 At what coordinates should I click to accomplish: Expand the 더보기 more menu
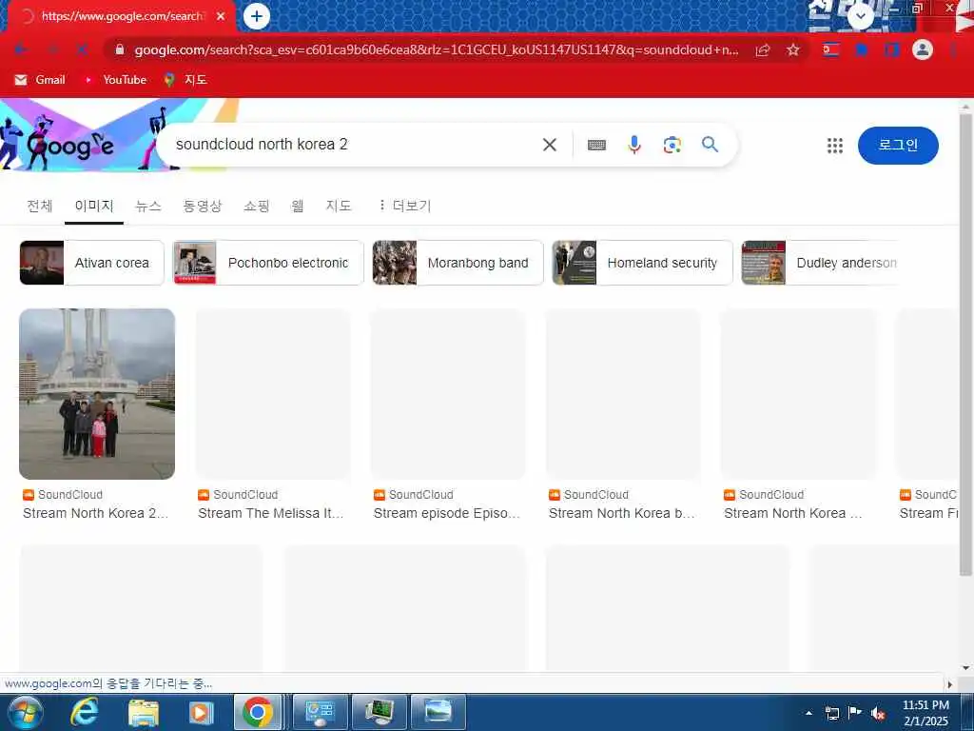click(404, 206)
